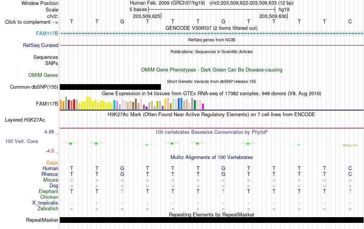The height and width of the screenshot is (229, 364).
Task: Select the Common dbSNP(155) track label
Action: pyautogui.click(x=34, y=87)
